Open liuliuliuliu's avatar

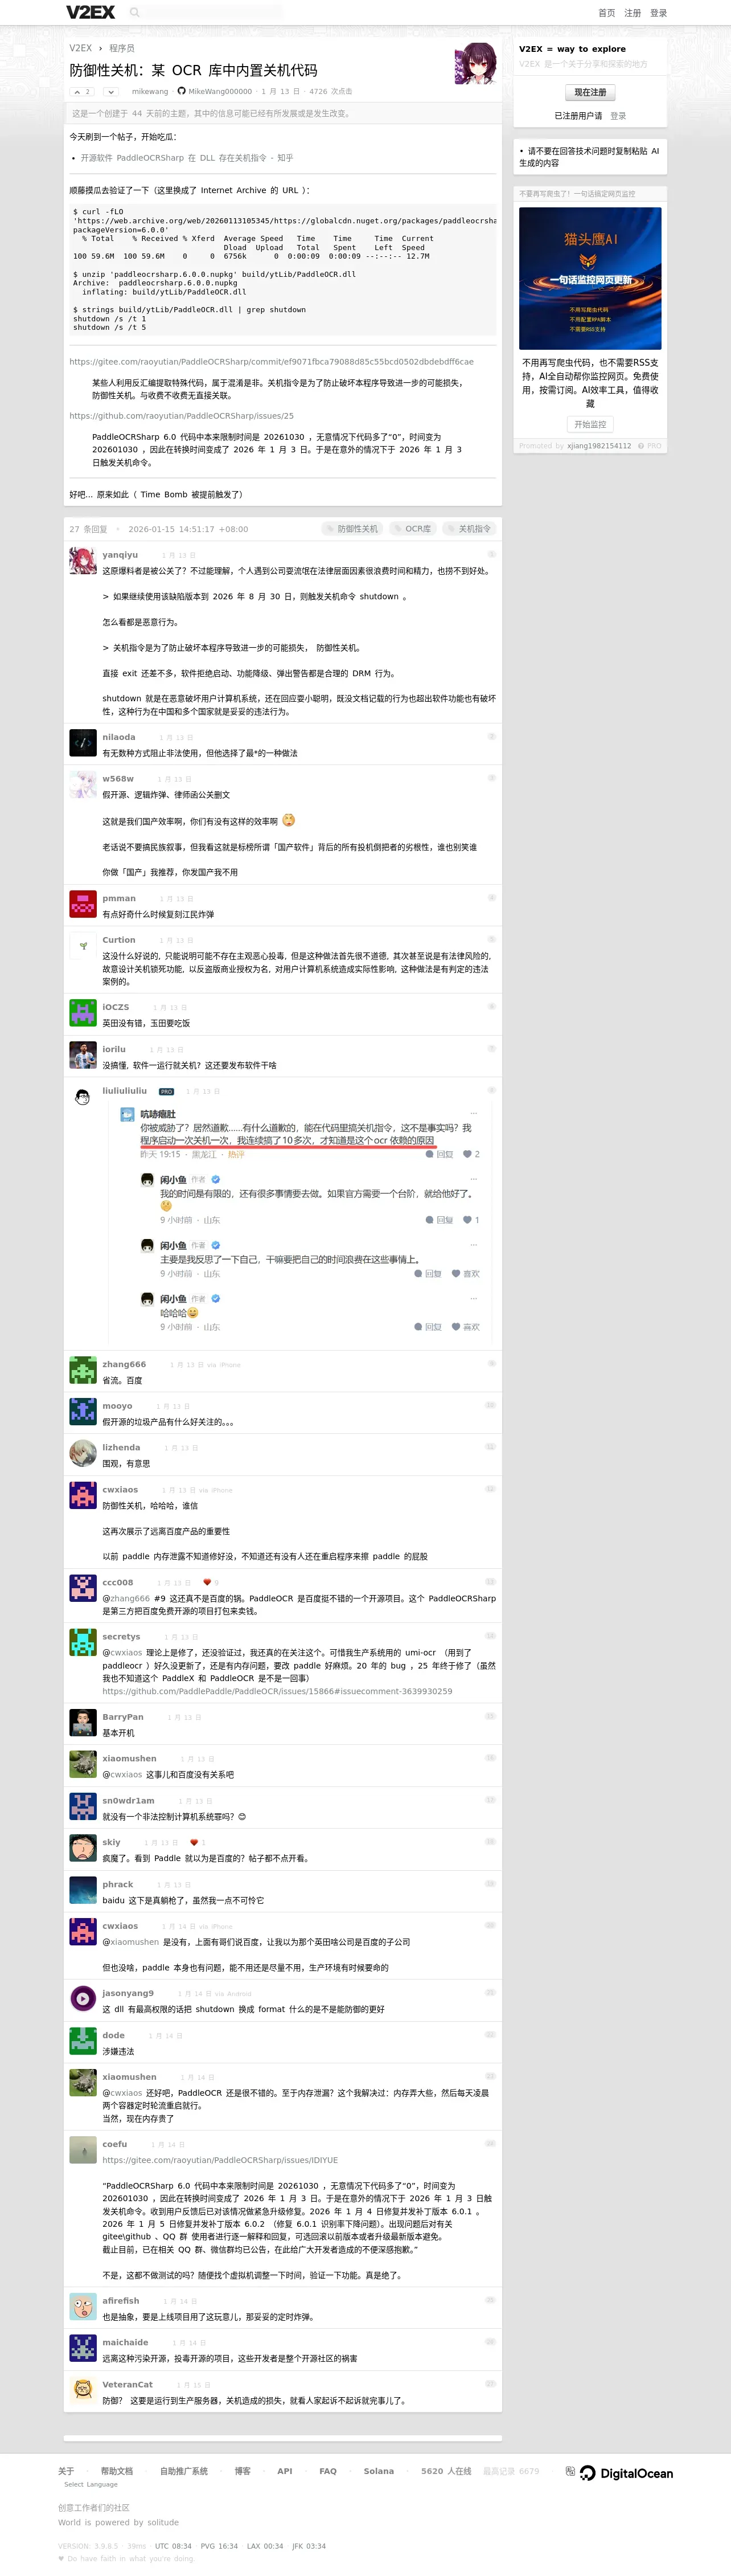(x=82, y=1097)
